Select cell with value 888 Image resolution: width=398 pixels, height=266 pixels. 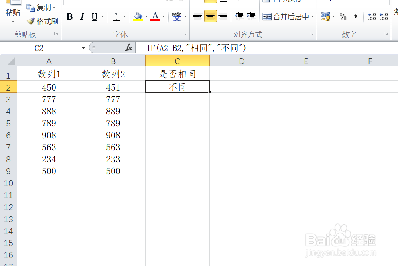(49, 111)
